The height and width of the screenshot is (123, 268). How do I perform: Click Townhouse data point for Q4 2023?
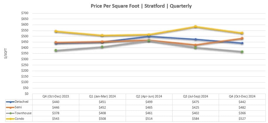click(56, 50)
